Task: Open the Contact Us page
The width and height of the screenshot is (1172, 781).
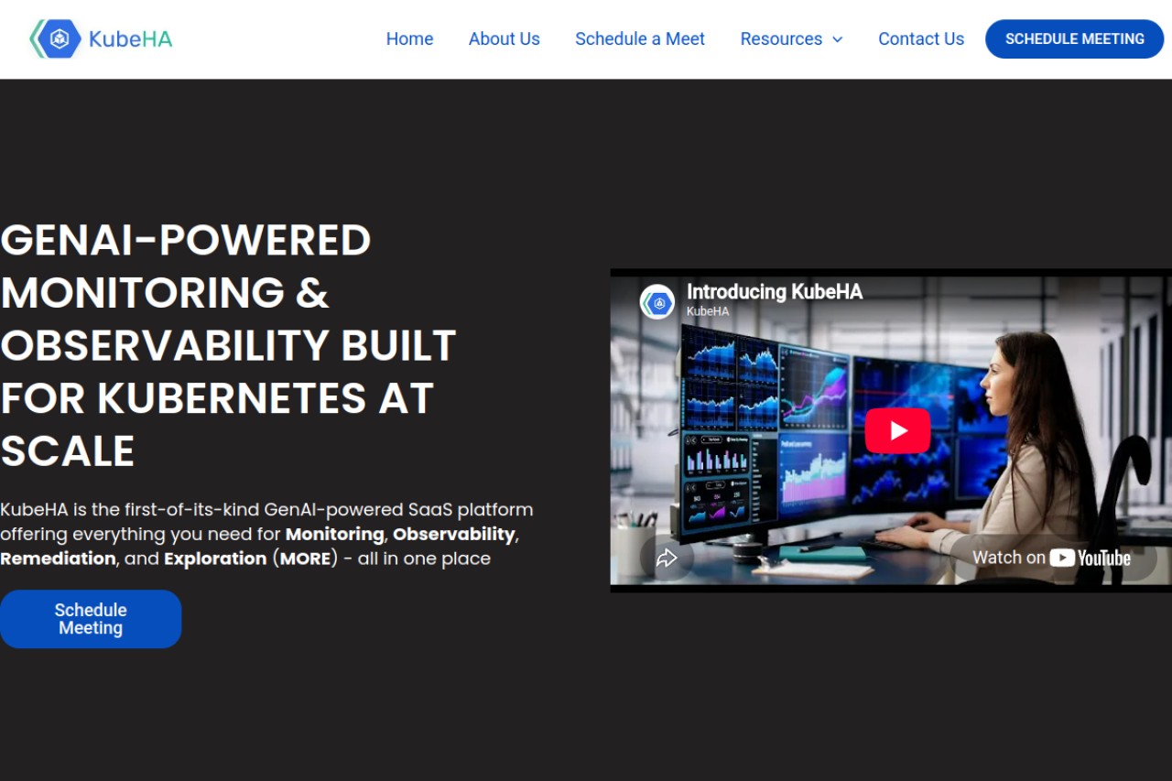Action: click(x=921, y=39)
